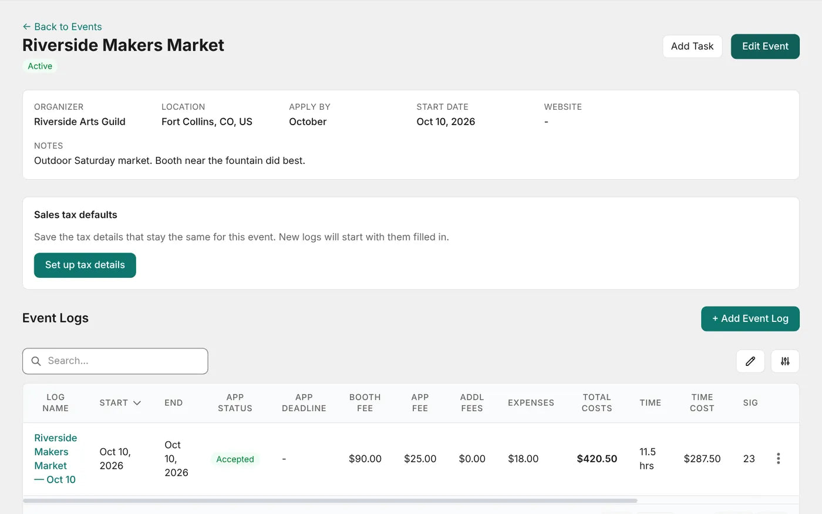This screenshot has height=514, width=822.
Task: Click the BOOTH FEE column header
Action: 365,403
